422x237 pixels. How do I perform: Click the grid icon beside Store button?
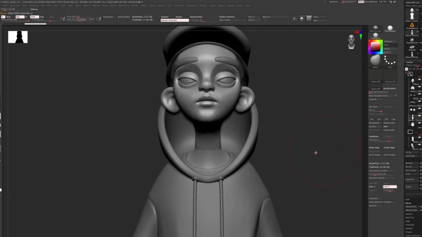tap(309, 18)
